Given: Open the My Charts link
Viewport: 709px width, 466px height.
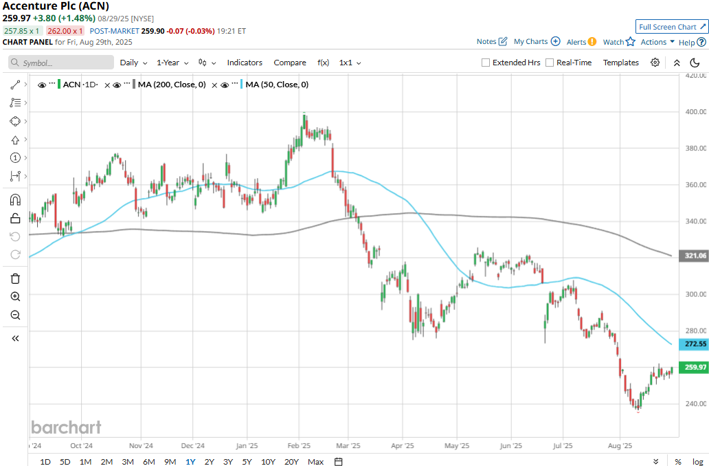Looking at the screenshot, I should (530, 42).
